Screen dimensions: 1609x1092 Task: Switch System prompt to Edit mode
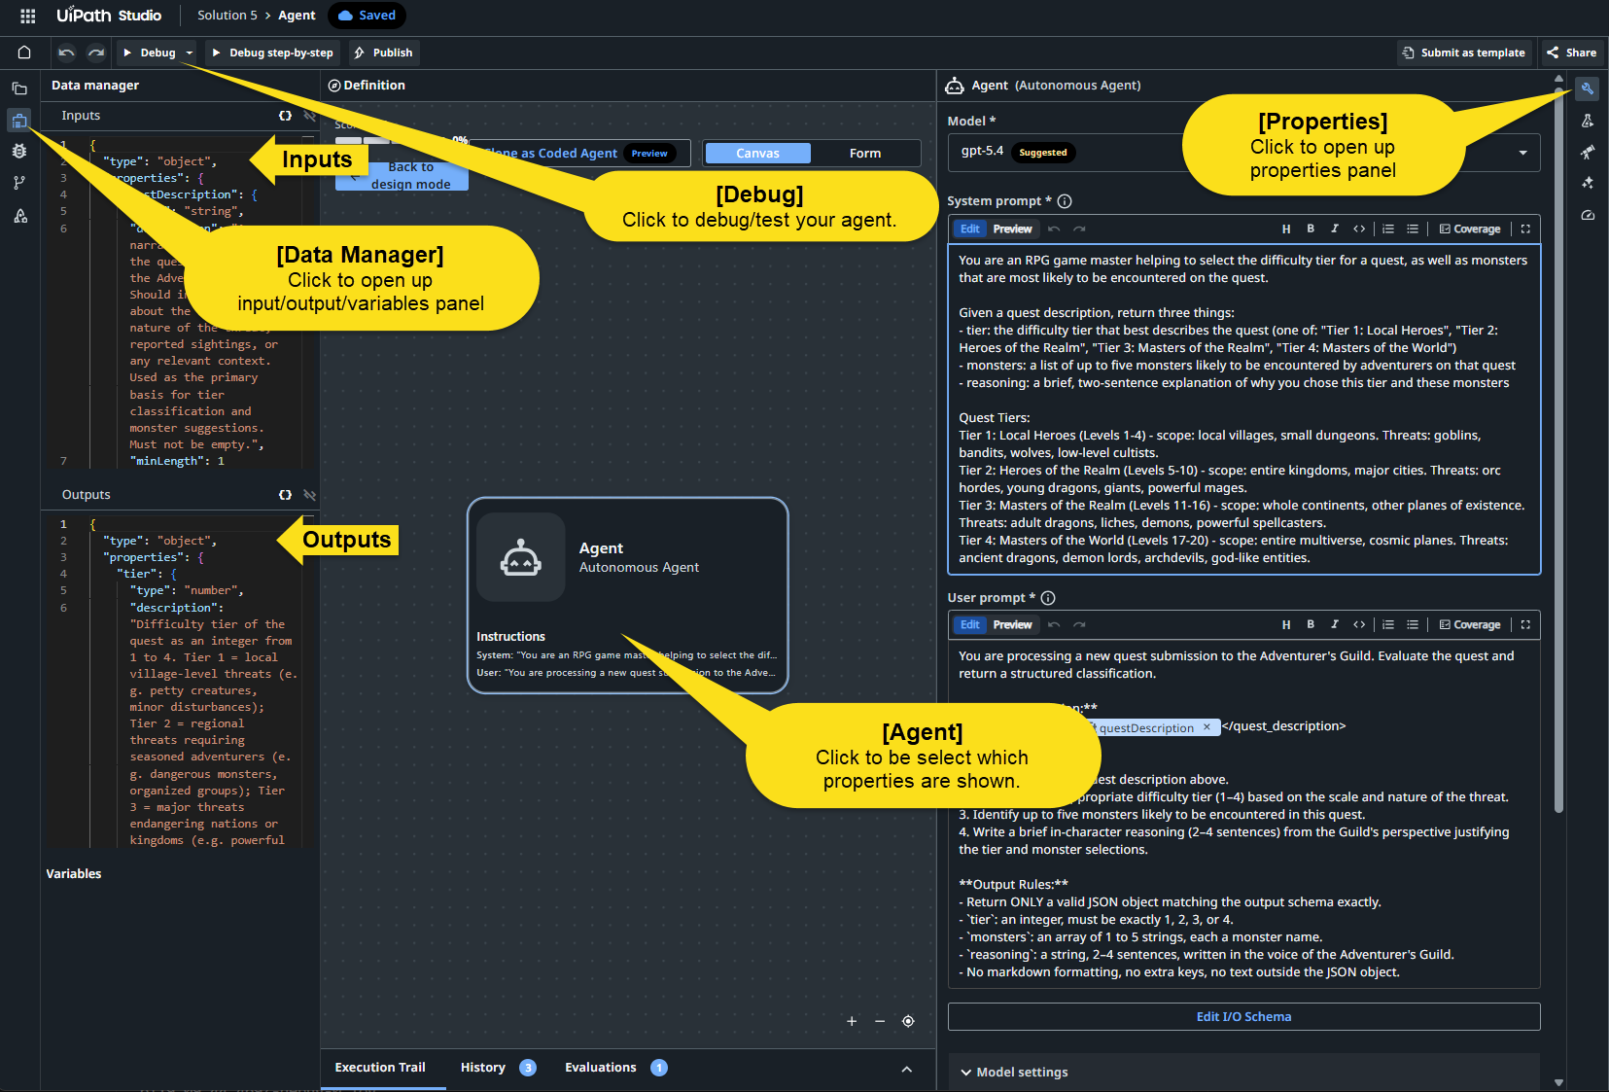click(970, 229)
